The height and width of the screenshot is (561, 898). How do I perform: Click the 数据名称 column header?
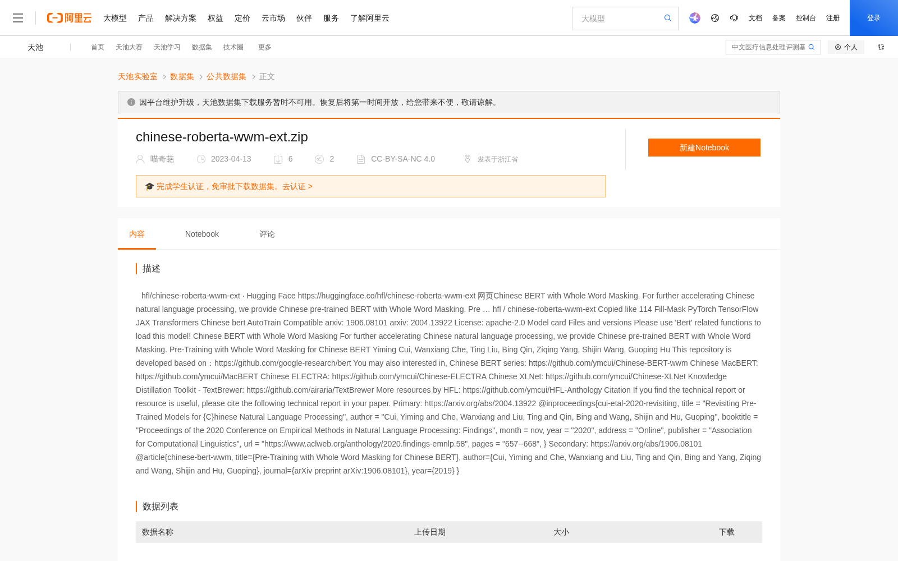(158, 532)
